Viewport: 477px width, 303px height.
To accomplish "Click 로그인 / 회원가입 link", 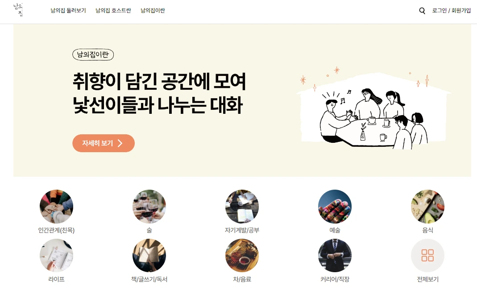I will pos(452,11).
